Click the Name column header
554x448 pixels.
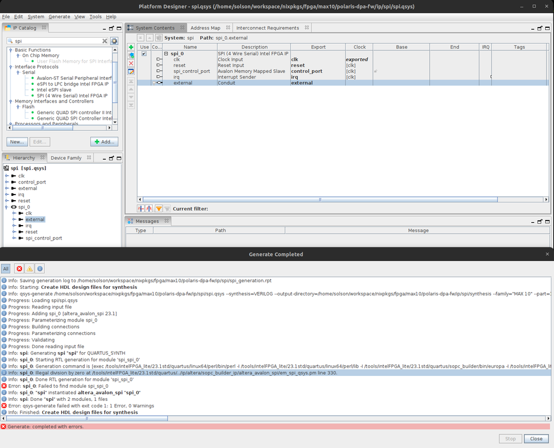click(190, 47)
